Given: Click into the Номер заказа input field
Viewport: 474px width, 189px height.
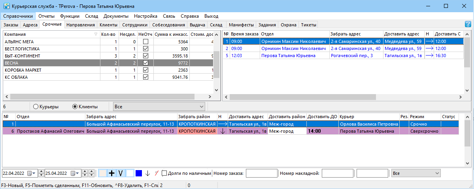Looking at the screenshot, I should [x=262, y=173].
